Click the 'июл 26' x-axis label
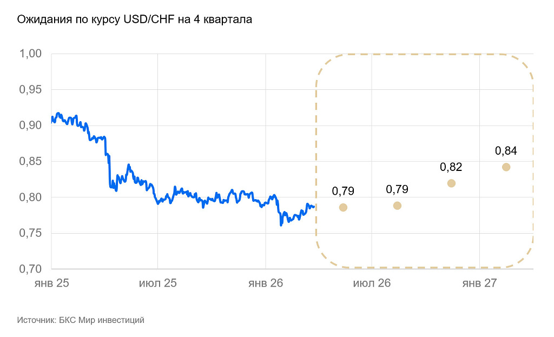 372,283
